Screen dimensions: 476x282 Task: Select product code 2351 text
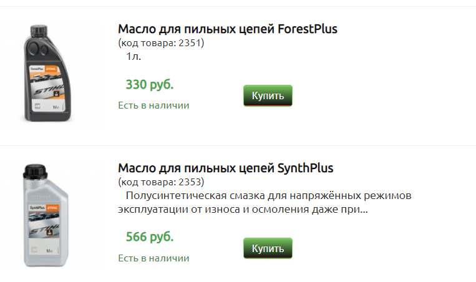(161, 43)
